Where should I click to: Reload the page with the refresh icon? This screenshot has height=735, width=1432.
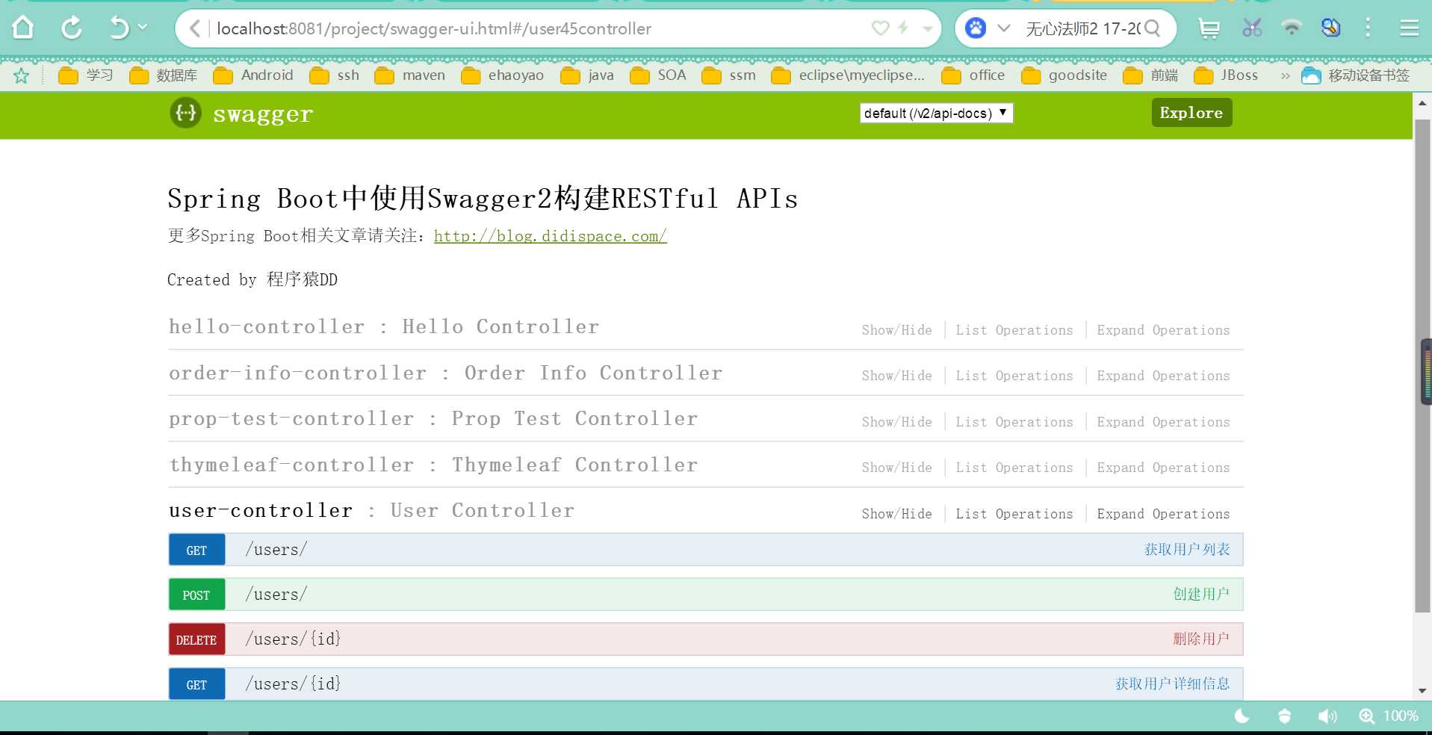coord(72,28)
